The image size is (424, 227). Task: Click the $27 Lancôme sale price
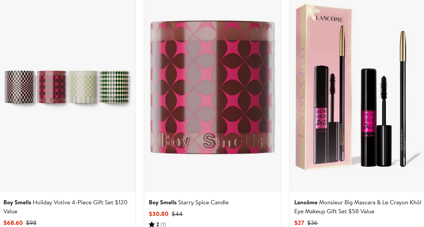(299, 223)
